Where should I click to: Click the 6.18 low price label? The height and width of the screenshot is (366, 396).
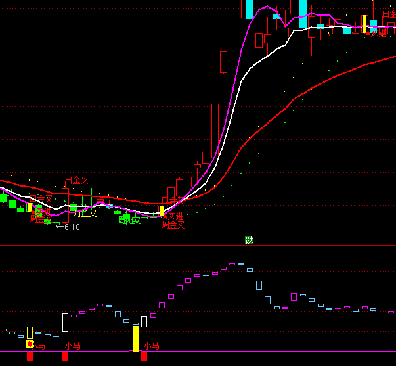point(72,227)
